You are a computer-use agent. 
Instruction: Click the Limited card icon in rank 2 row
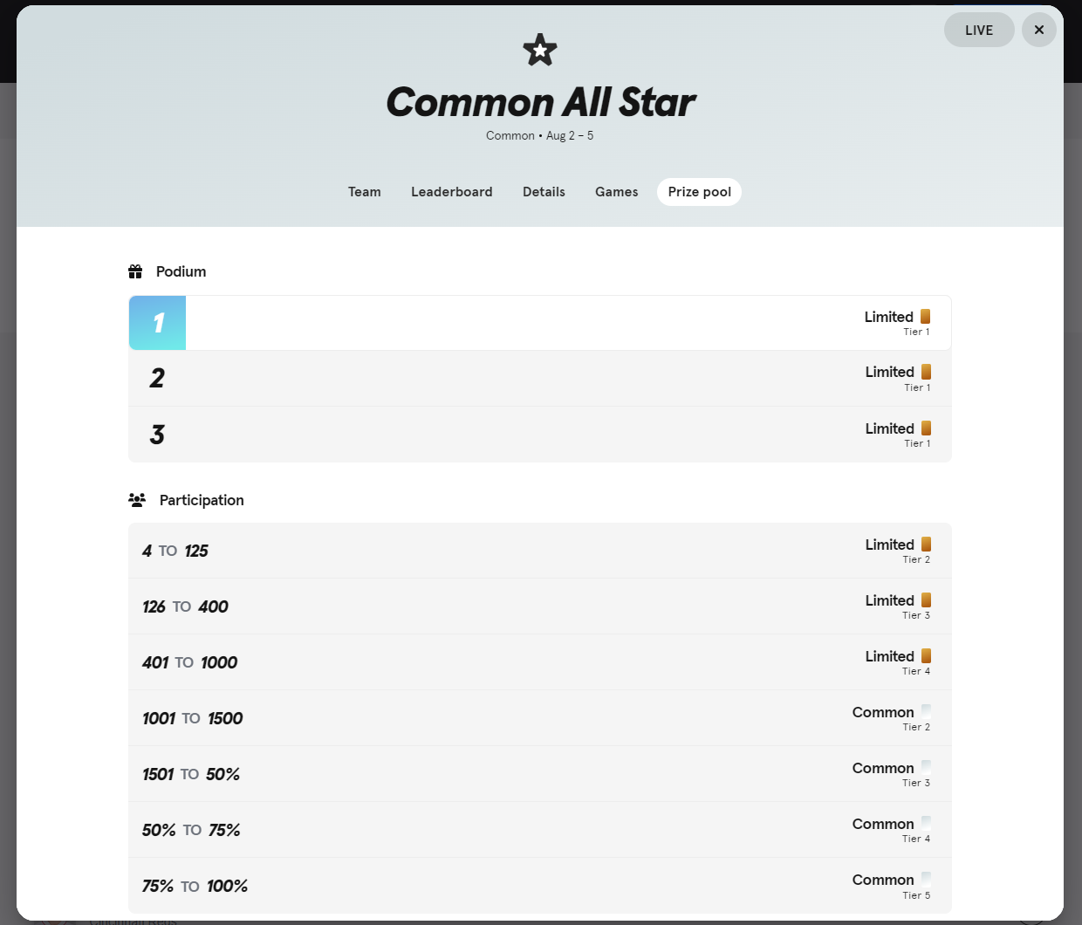point(927,372)
